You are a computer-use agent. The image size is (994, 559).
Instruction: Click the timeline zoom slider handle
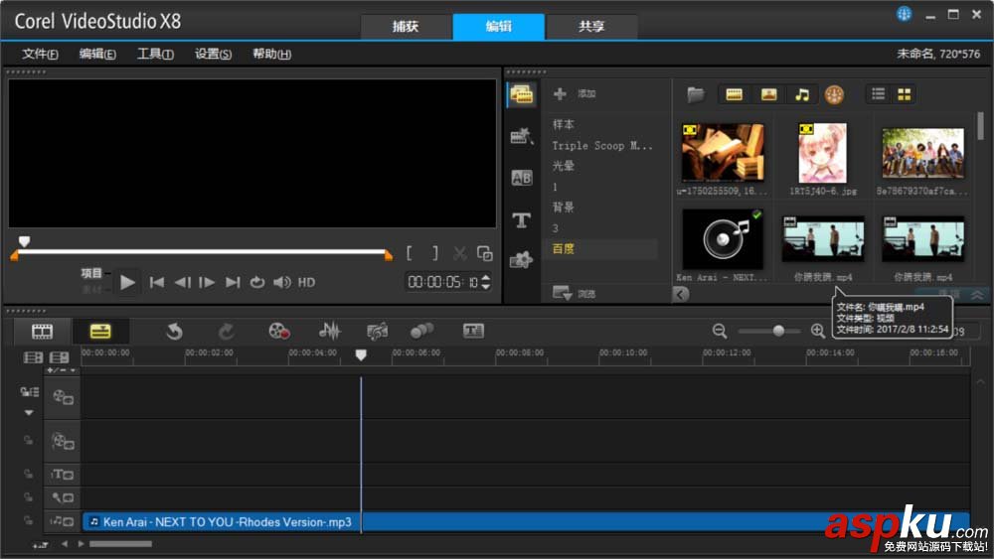point(778,331)
